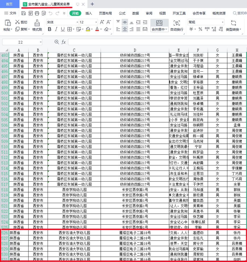Click the Undo arrow icon

click(51, 13)
